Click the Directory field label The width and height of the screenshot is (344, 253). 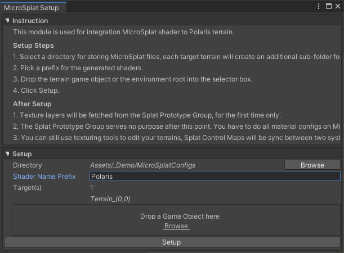coord(28,165)
